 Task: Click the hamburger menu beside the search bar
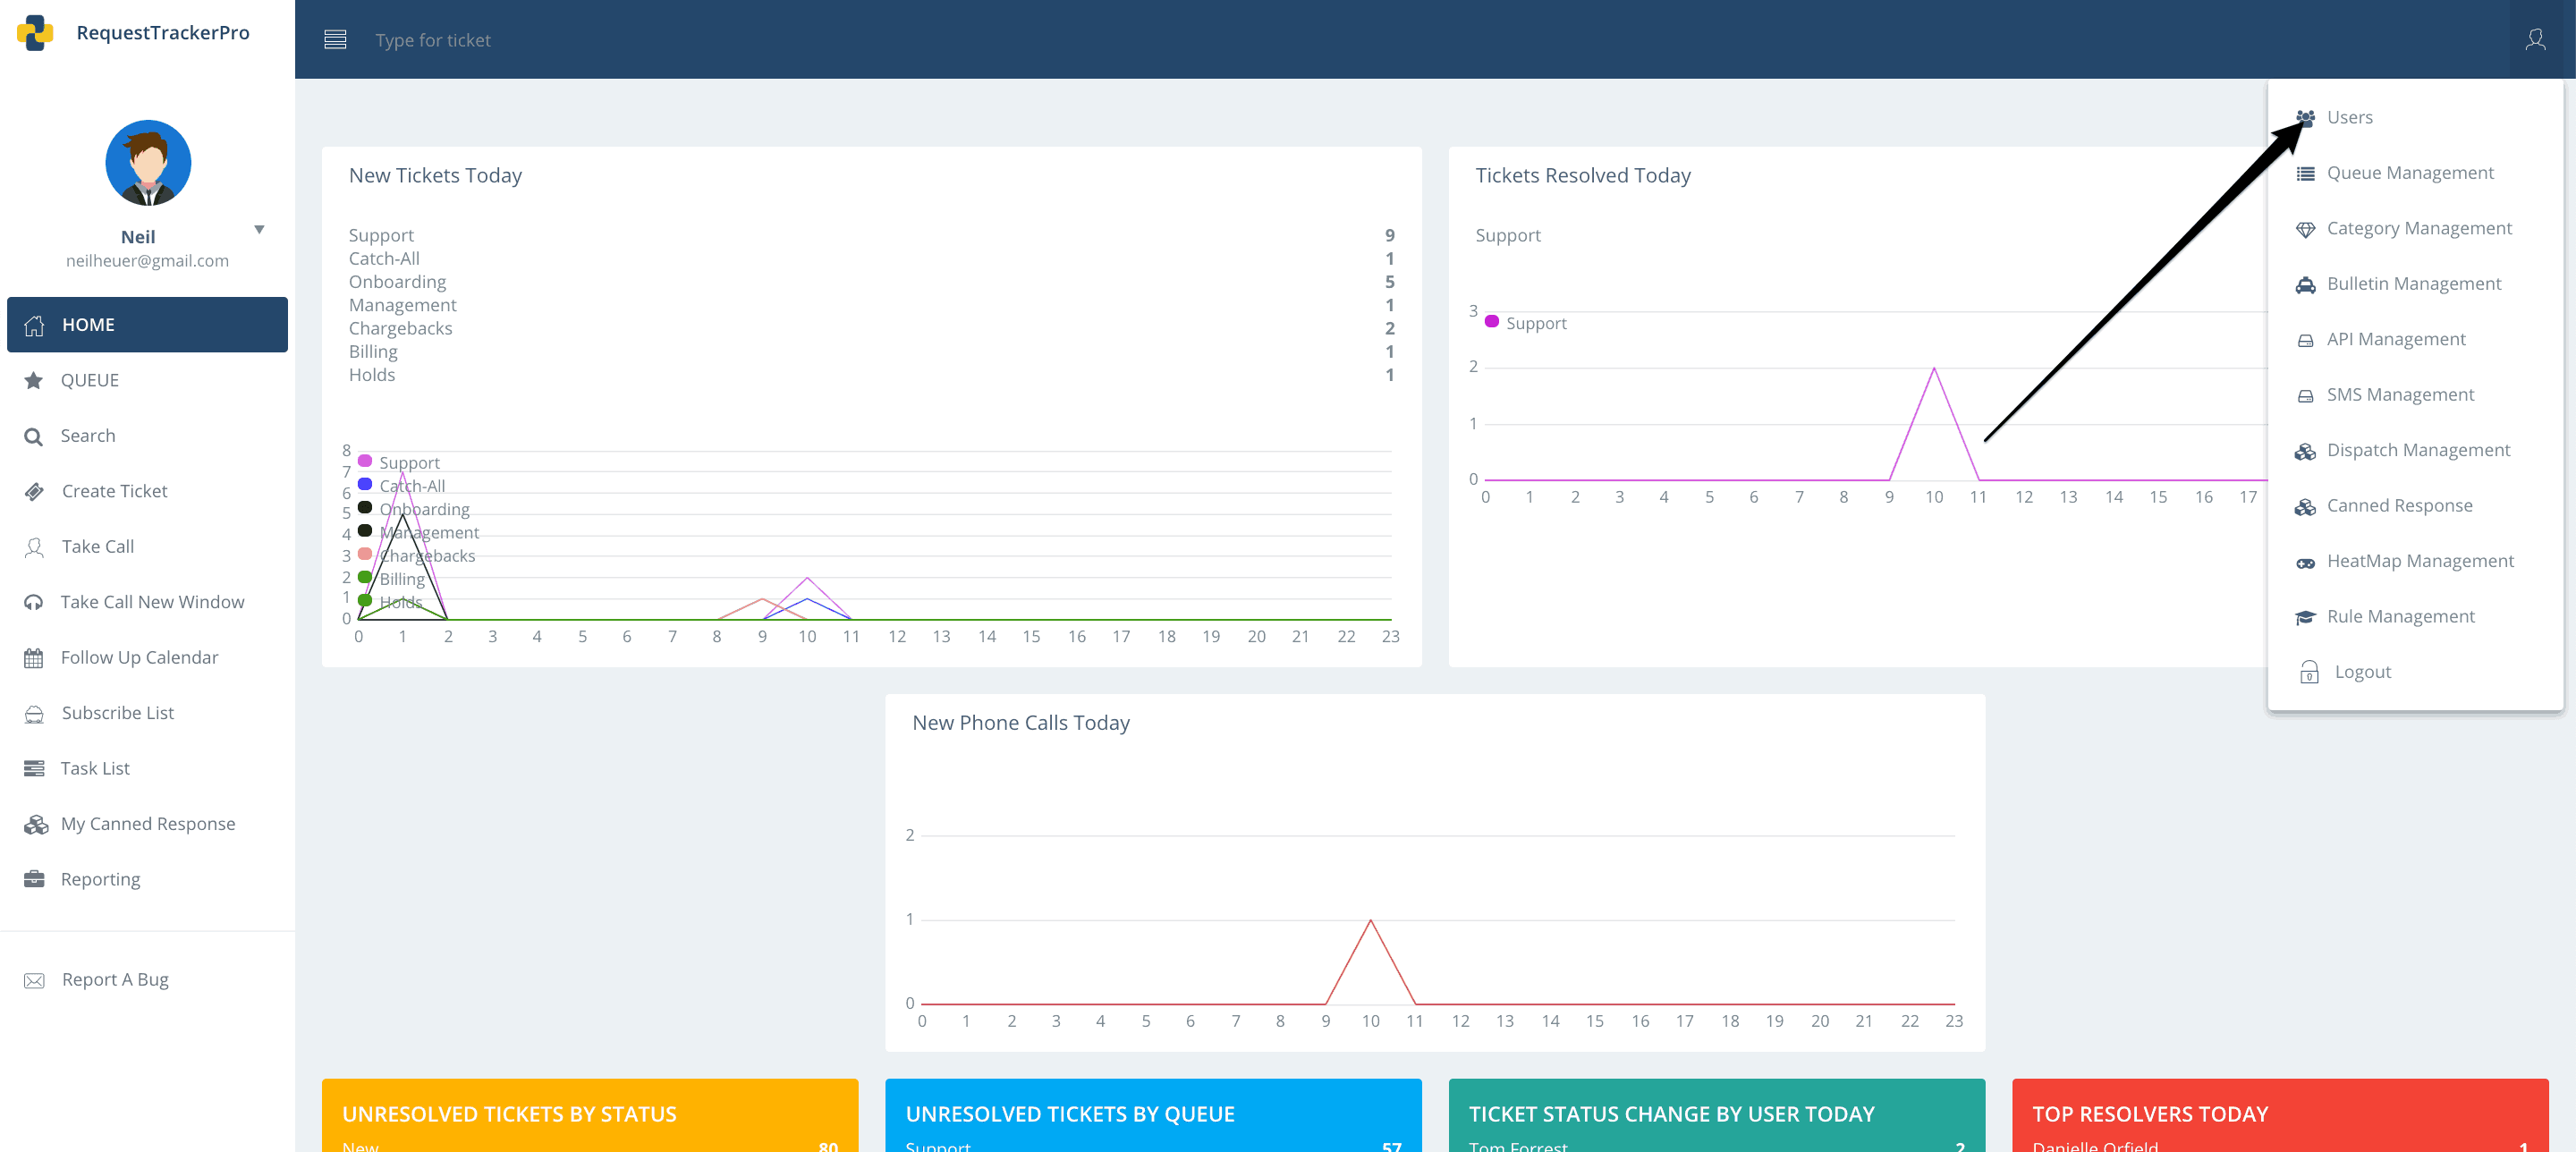(x=335, y=39)
